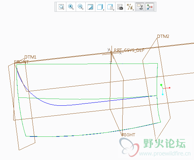Screen dimensions: 194x160
Task: Select the Zoom In tool
Action: [71, 7]
